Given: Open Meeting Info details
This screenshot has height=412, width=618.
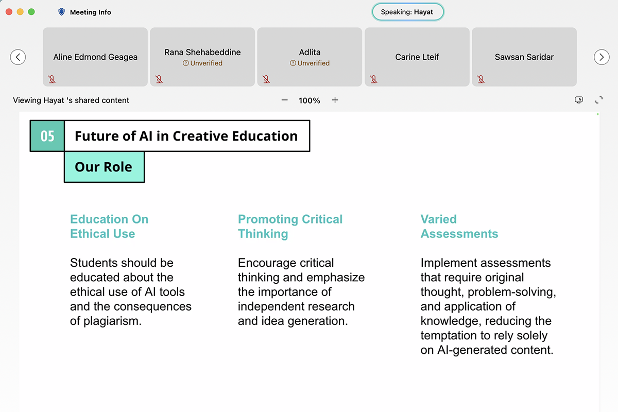Looking at the screenshot, I should (x=91, y=12).
